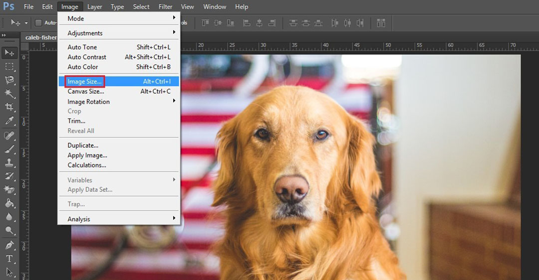The height and width of the screenshot is (280, 539).
Task: Click Distribute Top Edges icon
Action: (293, 23)
